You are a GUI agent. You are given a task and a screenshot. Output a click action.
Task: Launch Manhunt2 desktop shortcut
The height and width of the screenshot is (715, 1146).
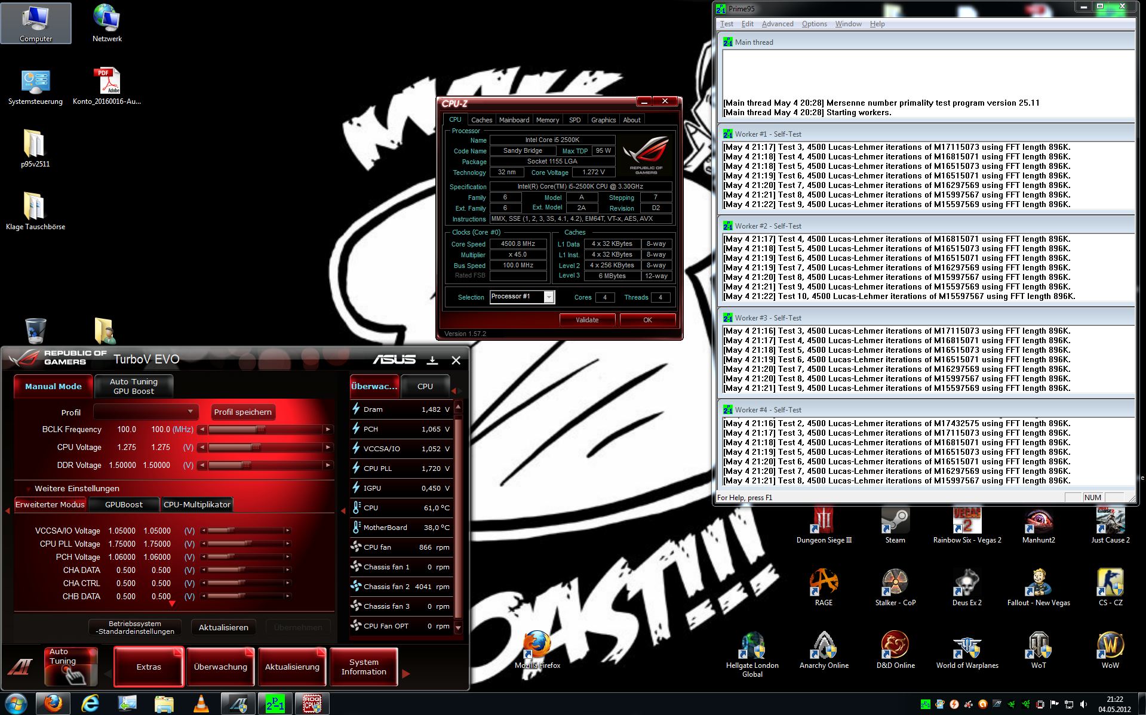point(1039,526)
